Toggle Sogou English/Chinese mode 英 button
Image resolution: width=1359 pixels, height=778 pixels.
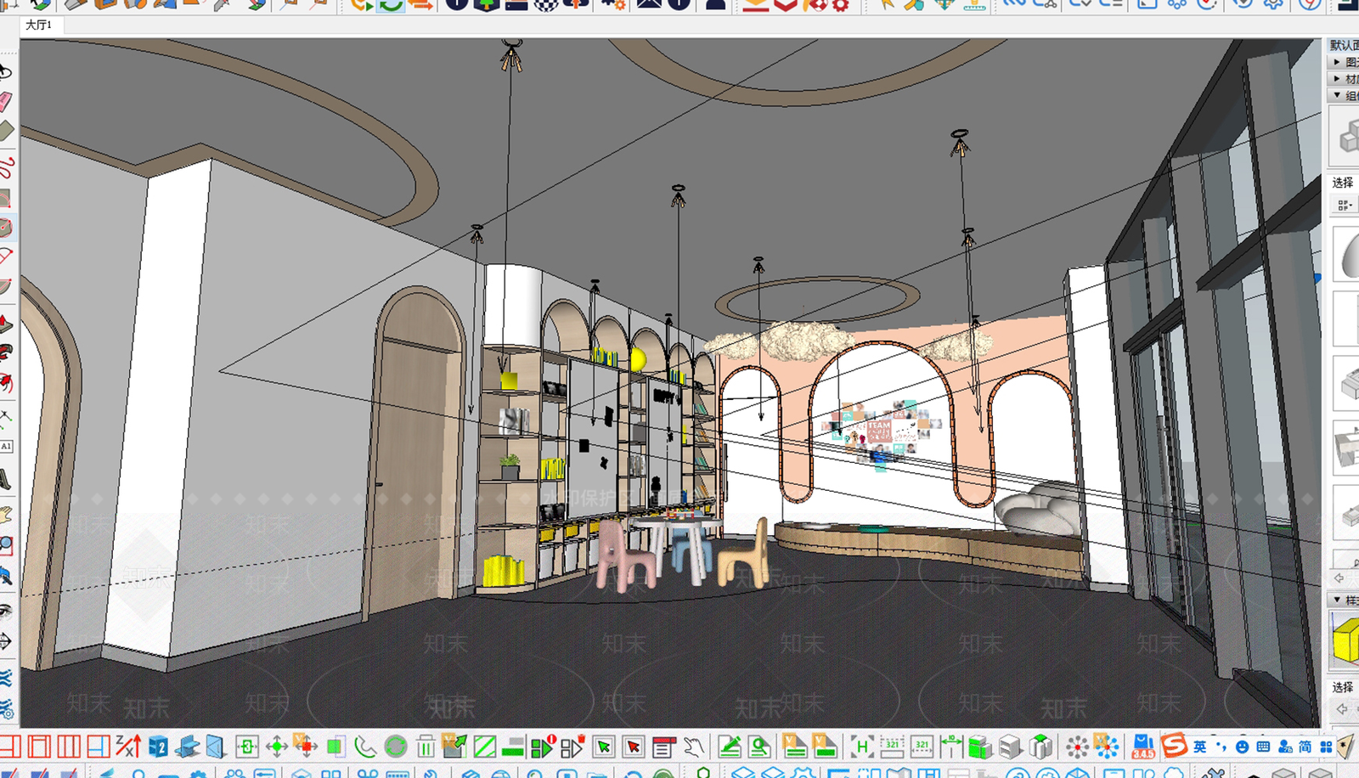(1200, 747)
